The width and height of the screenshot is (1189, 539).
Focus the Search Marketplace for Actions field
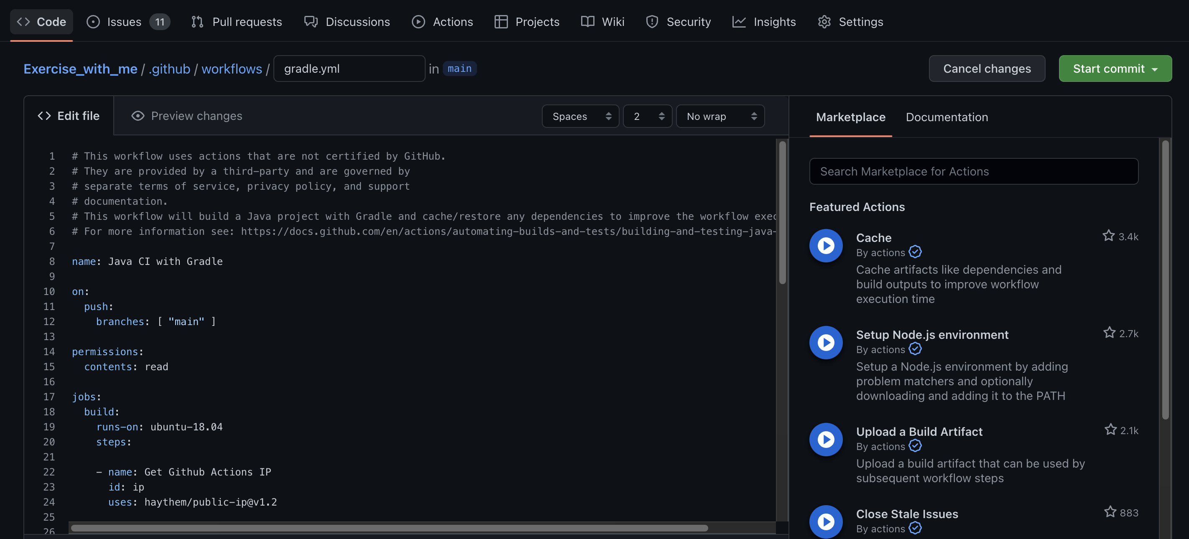pyautogui.click(x=973, y=172)
